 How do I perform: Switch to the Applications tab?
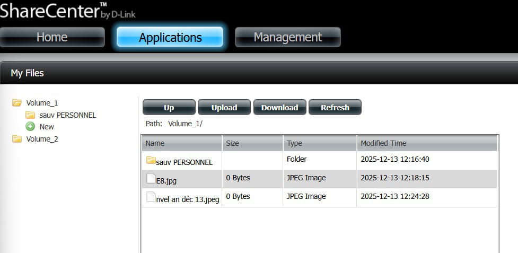pyautogui.click(x=170, y=38)
